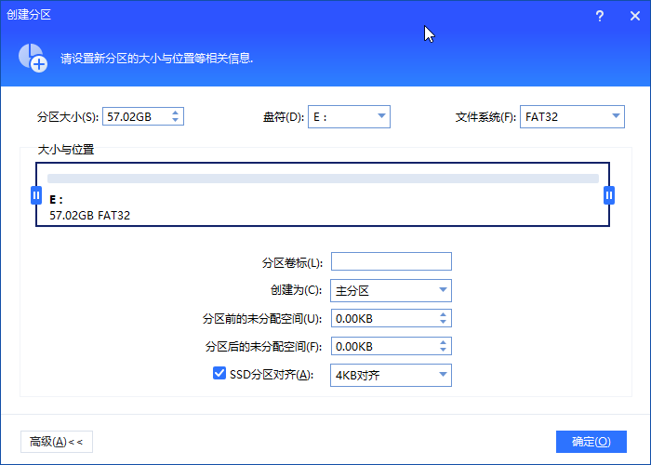Click the 分区大小 size input field
This screenshot has height=465, width=651.
135,117
